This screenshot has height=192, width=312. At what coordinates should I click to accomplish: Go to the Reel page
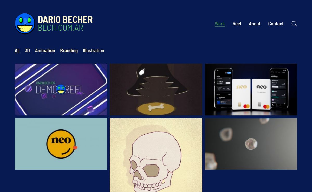click(x=237, y=24)
